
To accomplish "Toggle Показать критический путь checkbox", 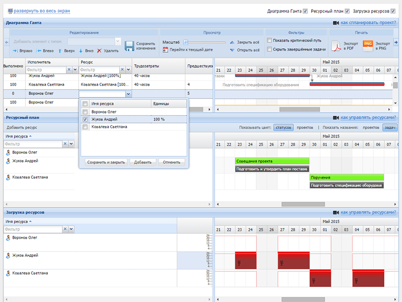I will tap(270, 40).
